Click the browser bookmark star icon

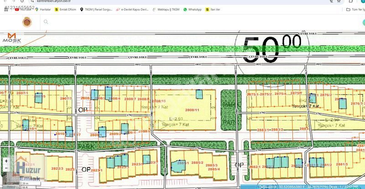tap(339, 1)
